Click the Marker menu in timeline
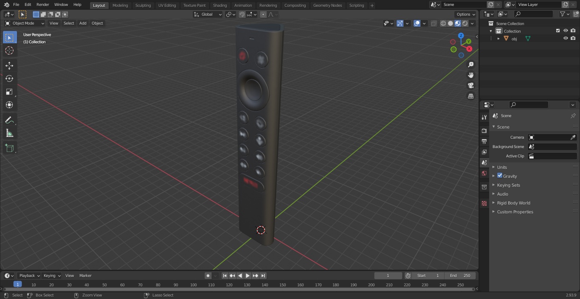Screen dimensions: 580x299 pyautogui.click(x=85, y=276)
